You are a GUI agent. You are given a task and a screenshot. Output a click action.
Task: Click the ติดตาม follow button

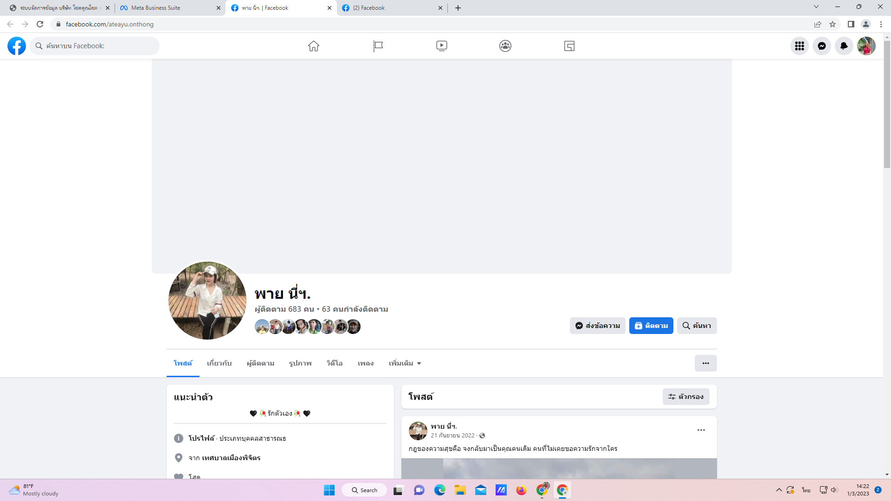[651, 326]
